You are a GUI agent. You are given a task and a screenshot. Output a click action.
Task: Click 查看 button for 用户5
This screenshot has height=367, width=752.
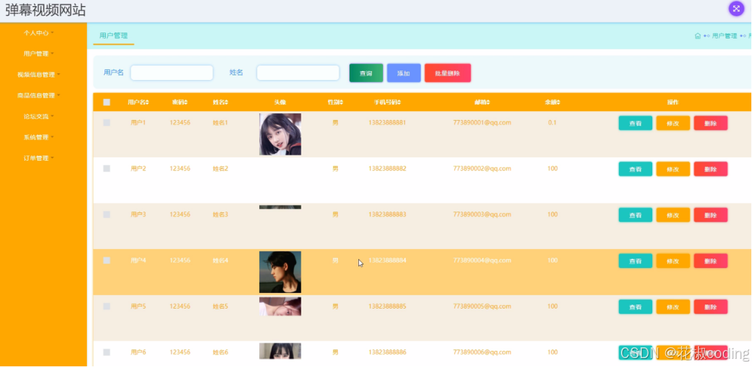coord(635,307)
